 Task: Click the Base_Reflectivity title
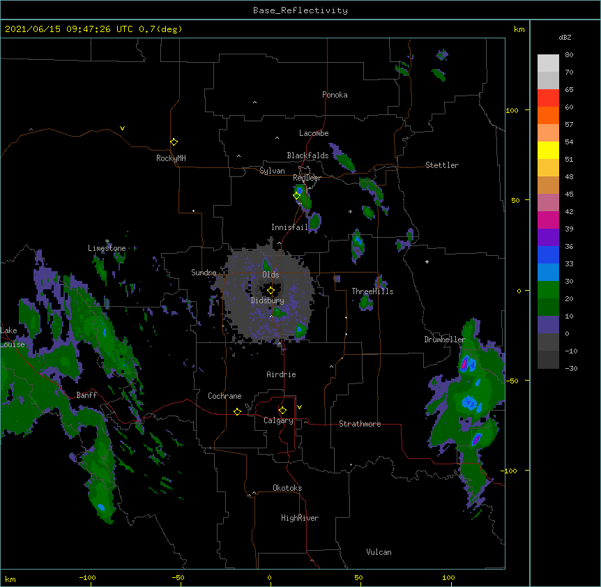(x=300, y=10)
